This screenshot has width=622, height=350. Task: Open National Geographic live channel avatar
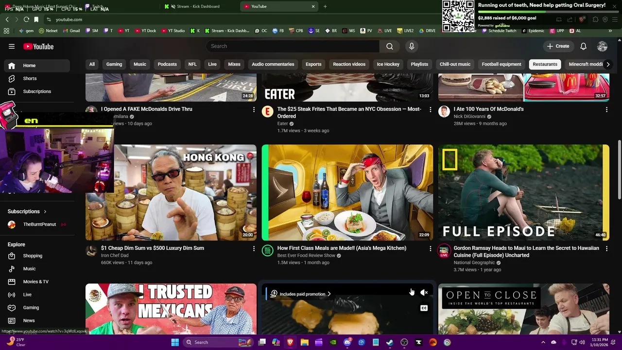coord(444,251)
